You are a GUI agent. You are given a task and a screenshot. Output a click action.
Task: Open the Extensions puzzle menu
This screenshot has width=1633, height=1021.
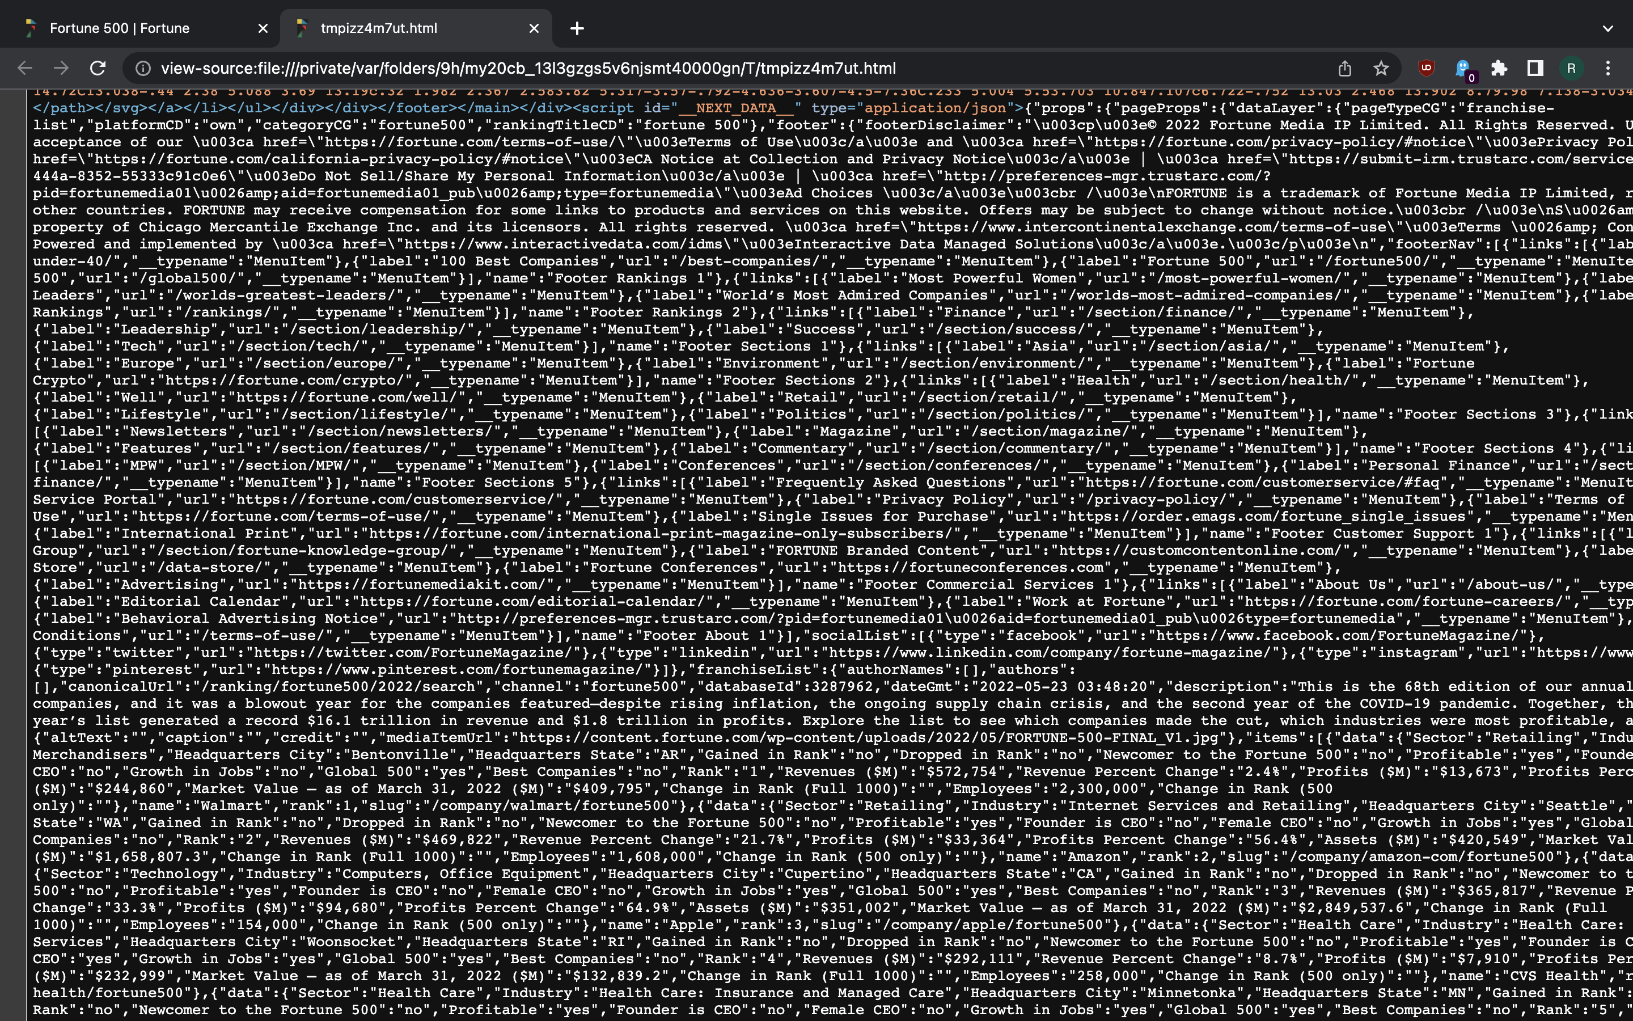click(x=1499, y=68)
